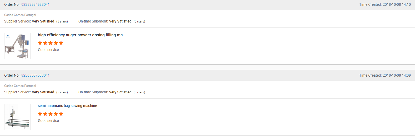Click the Viking logo on the auger machine image

[x=8, y=36]
